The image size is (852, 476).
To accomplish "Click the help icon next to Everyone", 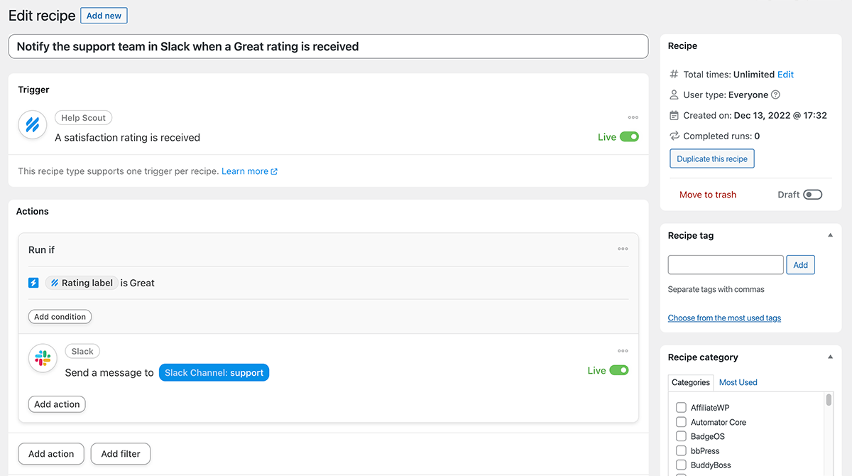I will coord(775,94).
